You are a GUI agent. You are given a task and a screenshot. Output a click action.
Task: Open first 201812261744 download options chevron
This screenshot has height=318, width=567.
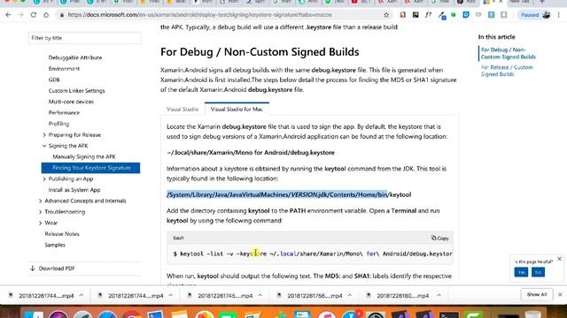tap(82, 295)
